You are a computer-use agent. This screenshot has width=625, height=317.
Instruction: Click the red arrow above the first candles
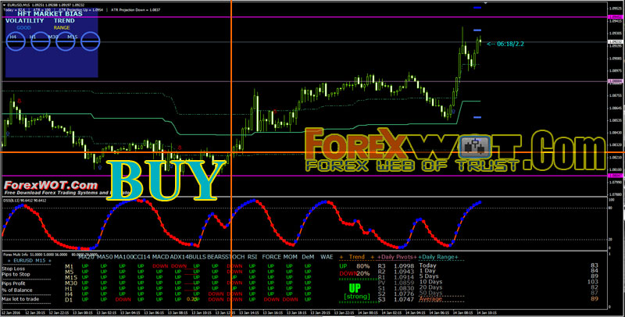coord(19,102)
